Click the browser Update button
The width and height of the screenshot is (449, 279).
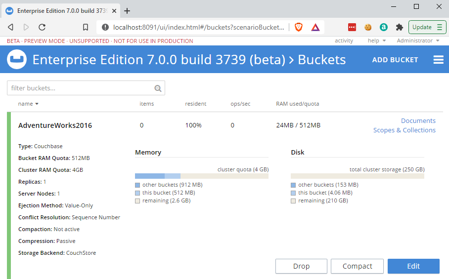pyautogui.click(x=427, y=27)
